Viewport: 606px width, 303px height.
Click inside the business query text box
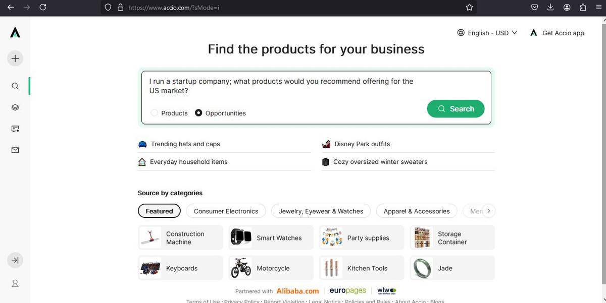point(303,86)
